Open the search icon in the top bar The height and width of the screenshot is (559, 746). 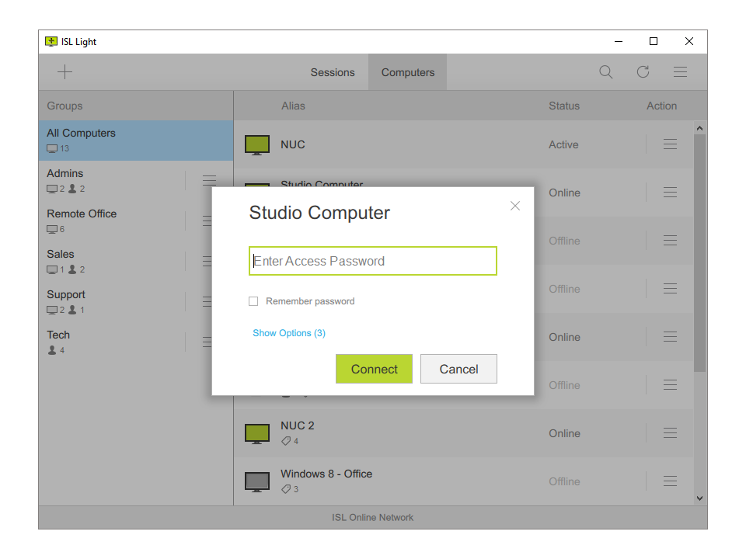pos(605,71)
